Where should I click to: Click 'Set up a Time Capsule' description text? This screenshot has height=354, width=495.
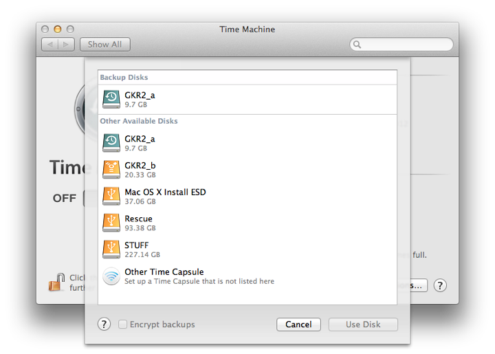pos(199,281)
